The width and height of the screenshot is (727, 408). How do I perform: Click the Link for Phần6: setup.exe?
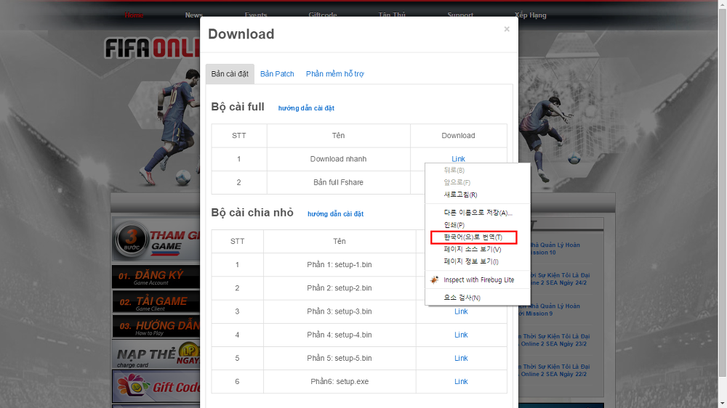[x=461, y=382]
